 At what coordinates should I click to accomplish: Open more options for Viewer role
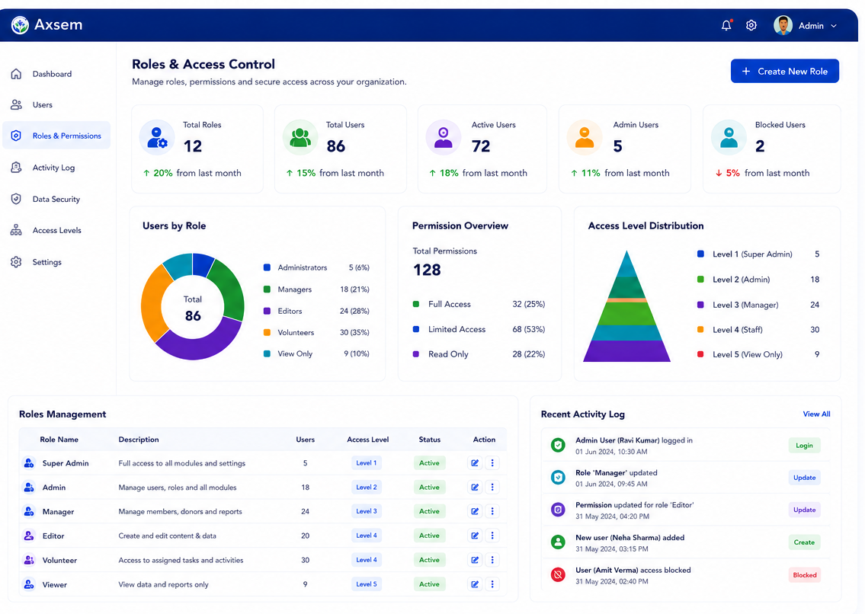coord(492,584)
